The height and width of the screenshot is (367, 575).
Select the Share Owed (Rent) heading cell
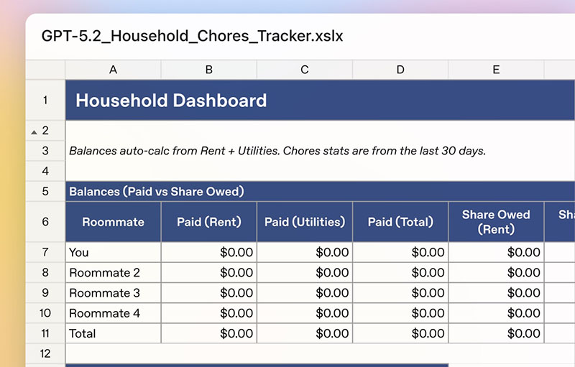496,222
